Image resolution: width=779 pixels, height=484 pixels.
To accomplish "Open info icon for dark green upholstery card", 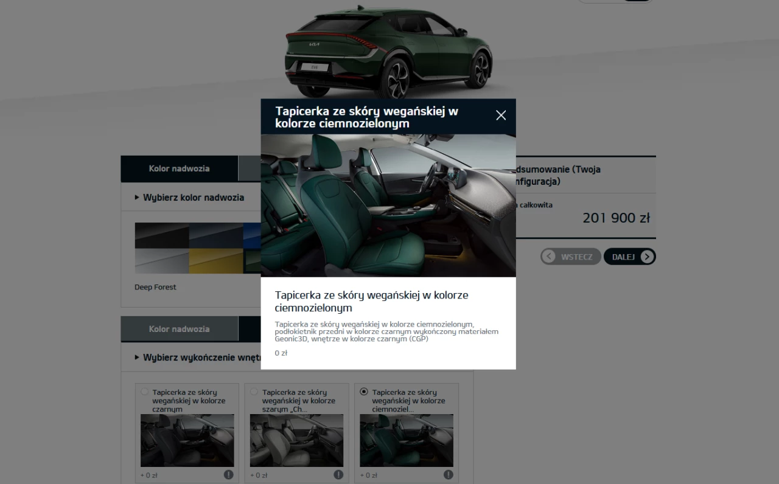I will point(449,475).
